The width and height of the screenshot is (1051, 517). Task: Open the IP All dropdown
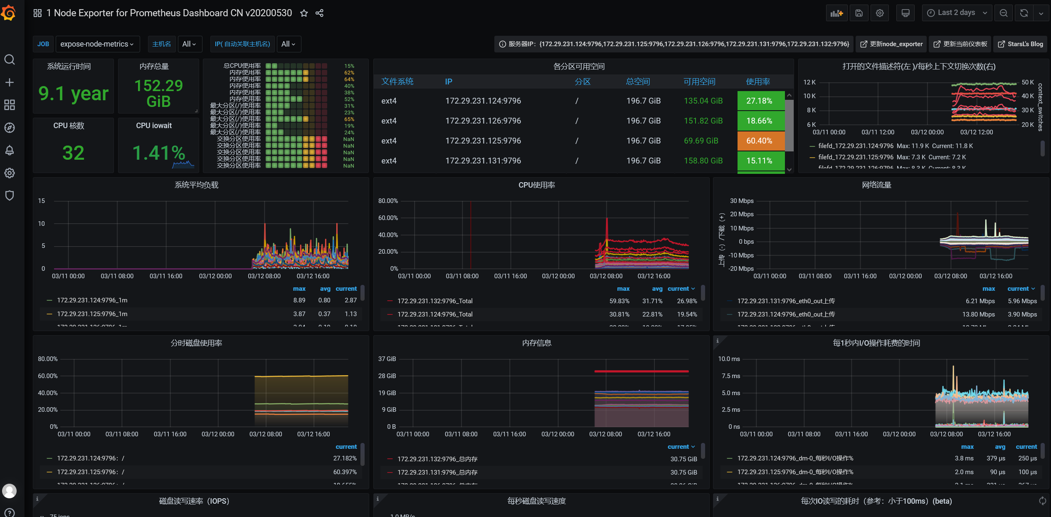289,44
